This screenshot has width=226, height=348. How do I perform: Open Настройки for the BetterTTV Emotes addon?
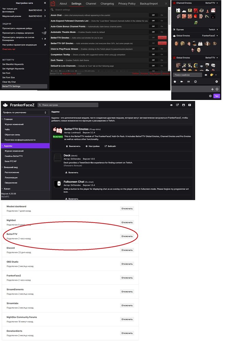[92, 146]
